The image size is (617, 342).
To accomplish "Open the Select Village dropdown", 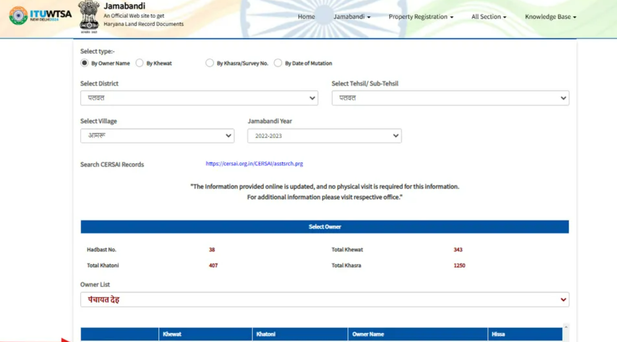I will (x=157, y=136).
